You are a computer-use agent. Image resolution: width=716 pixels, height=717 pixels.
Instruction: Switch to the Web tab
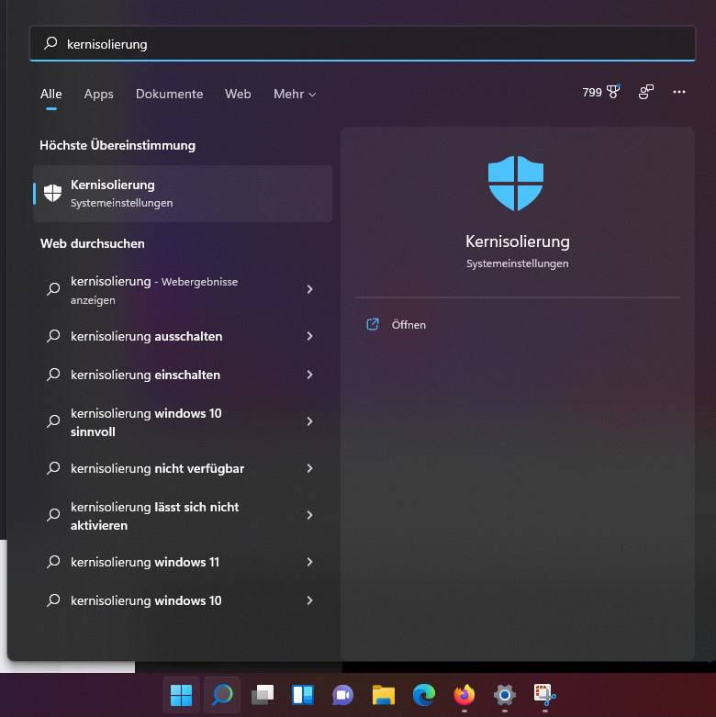(x=238, y=94)
